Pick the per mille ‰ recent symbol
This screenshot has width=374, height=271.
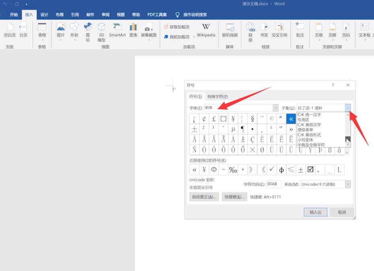pyautogui.click(x=233, y=170)
